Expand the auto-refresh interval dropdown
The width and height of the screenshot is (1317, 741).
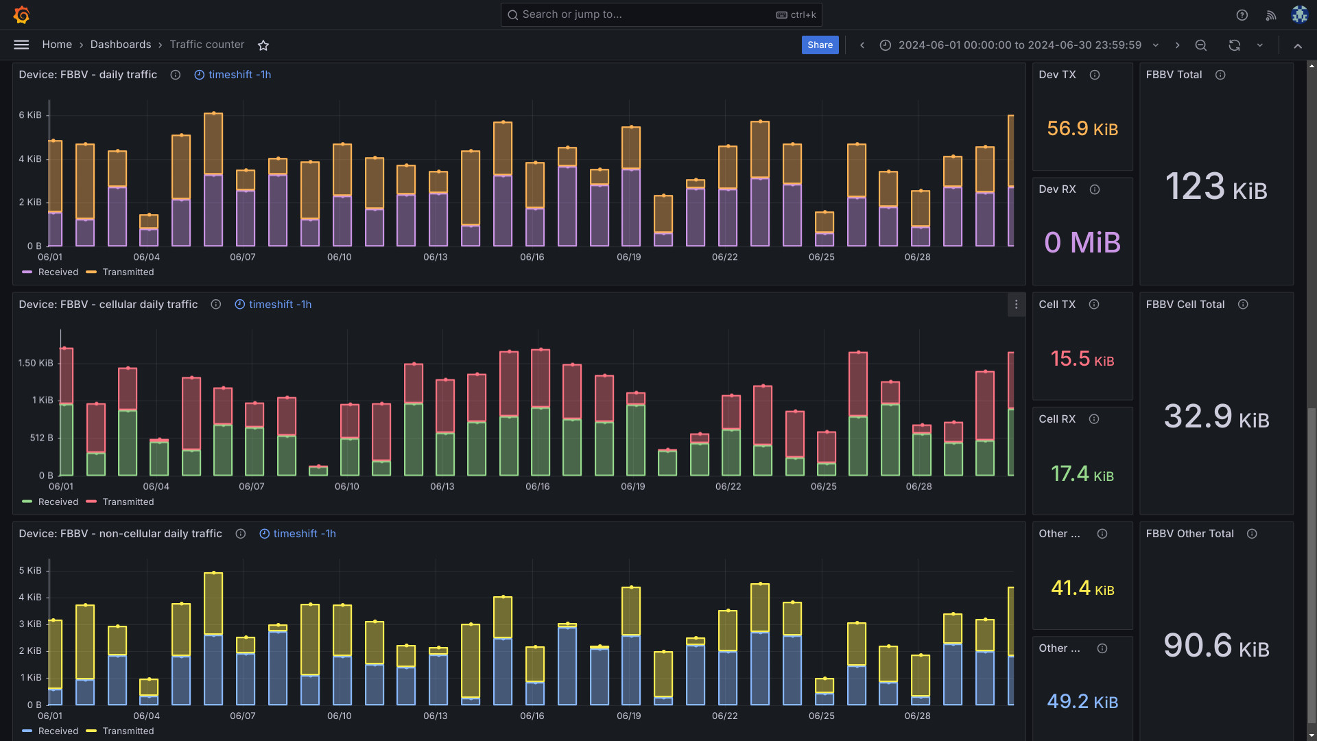1260,45
